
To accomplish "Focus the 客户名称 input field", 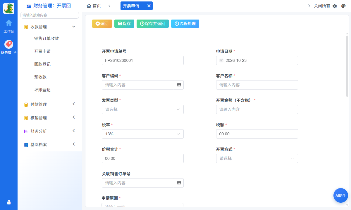I will (257, 85).
